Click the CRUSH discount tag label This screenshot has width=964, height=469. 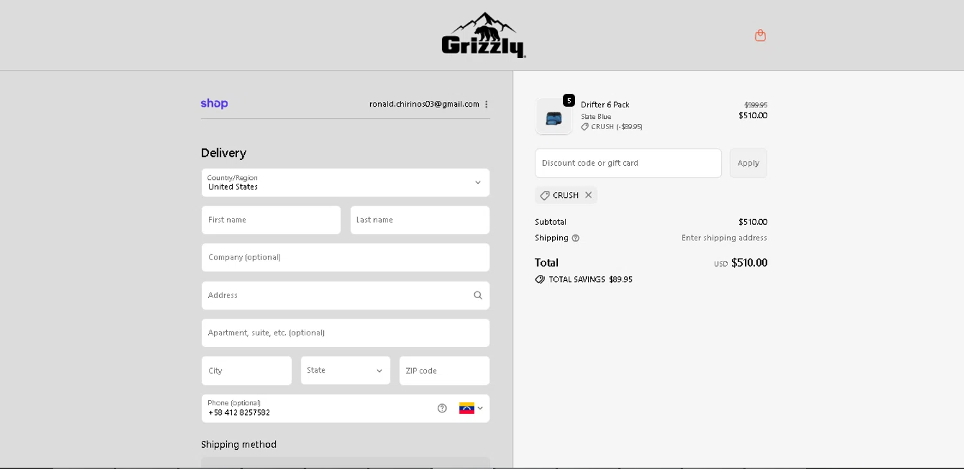[566, 195]
